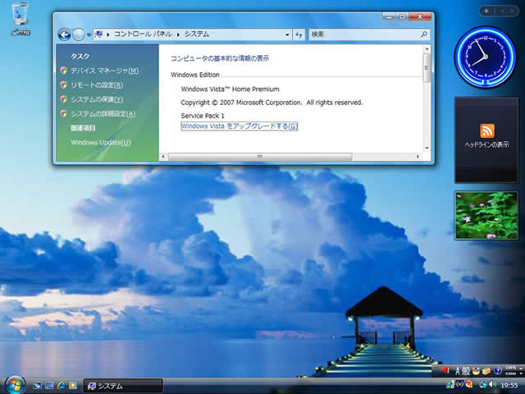
Task: Click the RSS feed headlines icon
Action: pyautogui.click(x=487, y=131)
